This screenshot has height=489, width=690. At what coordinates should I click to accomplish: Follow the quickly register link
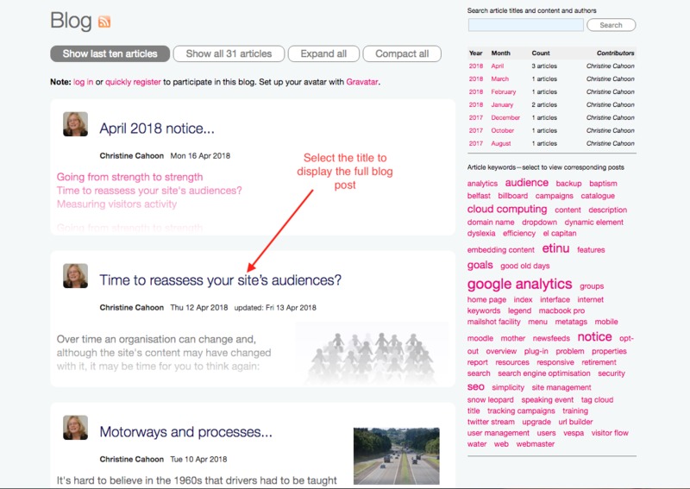point(133,82)
